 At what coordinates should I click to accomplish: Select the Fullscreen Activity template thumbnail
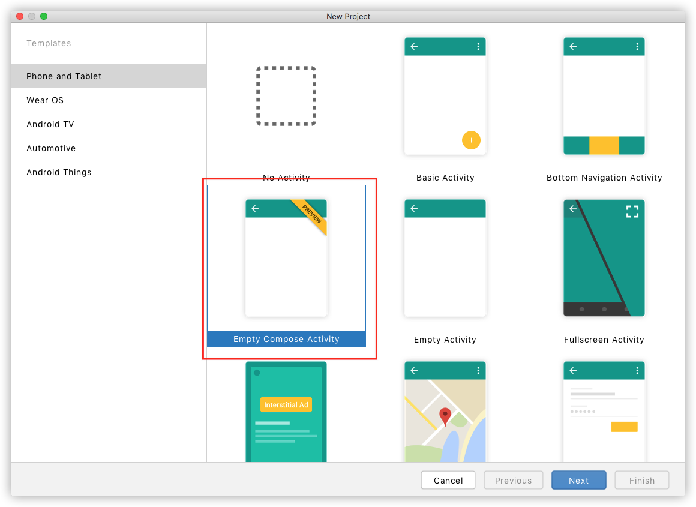604,258
